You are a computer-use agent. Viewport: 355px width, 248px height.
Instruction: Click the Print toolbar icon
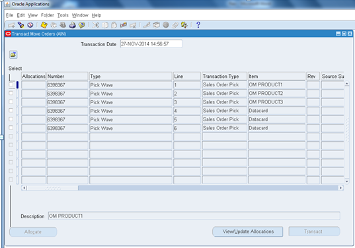coord(72,25)
